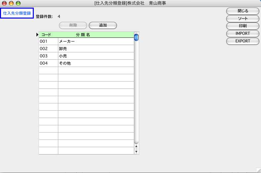Add a new classification with 追加
Image resolution: width=261 pixels, height=173 pixels.
click(x=103, y=25)
